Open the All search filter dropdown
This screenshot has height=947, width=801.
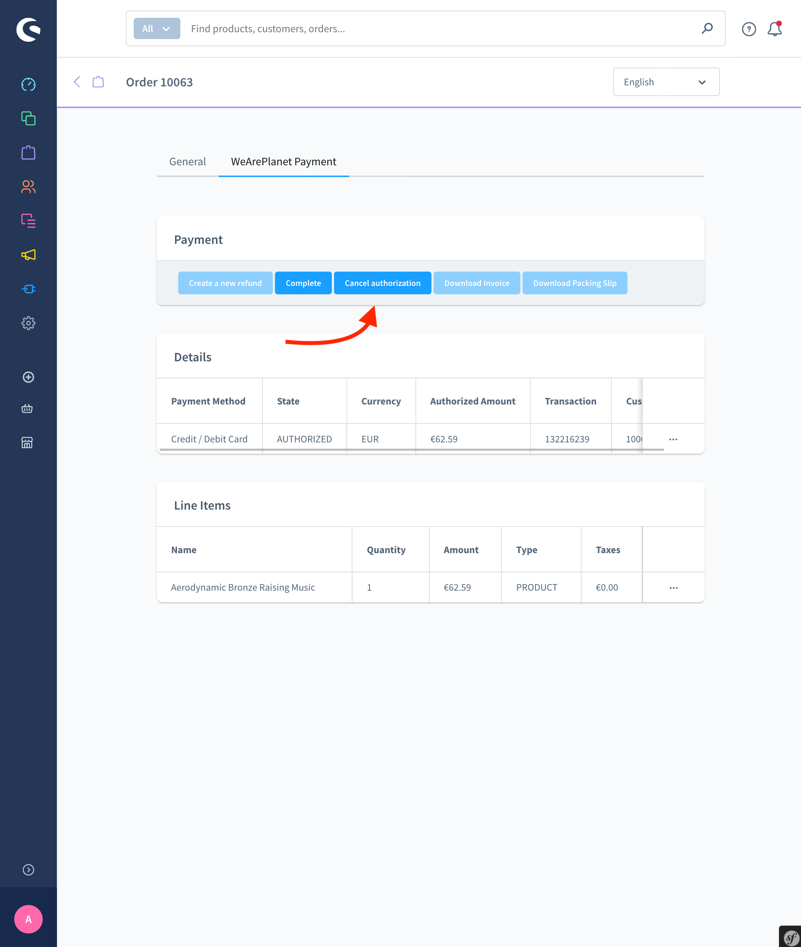click(x=157, y=29)
